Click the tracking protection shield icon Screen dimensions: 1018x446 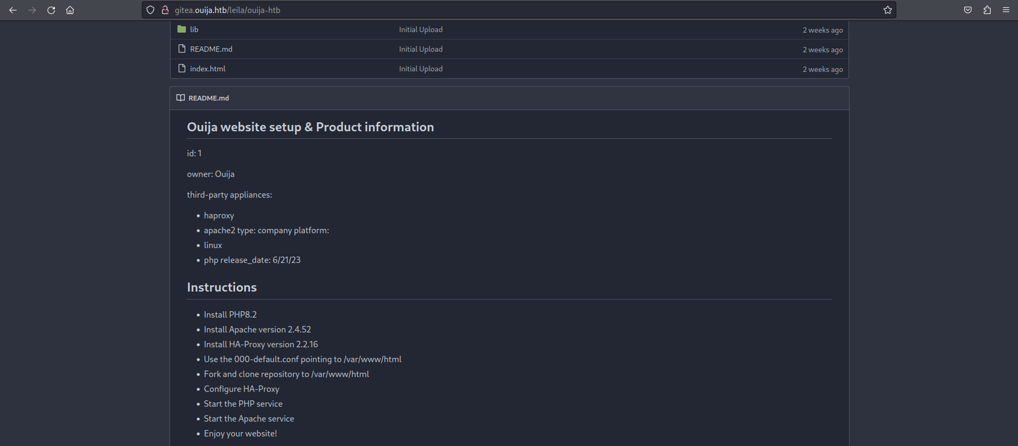150,10
